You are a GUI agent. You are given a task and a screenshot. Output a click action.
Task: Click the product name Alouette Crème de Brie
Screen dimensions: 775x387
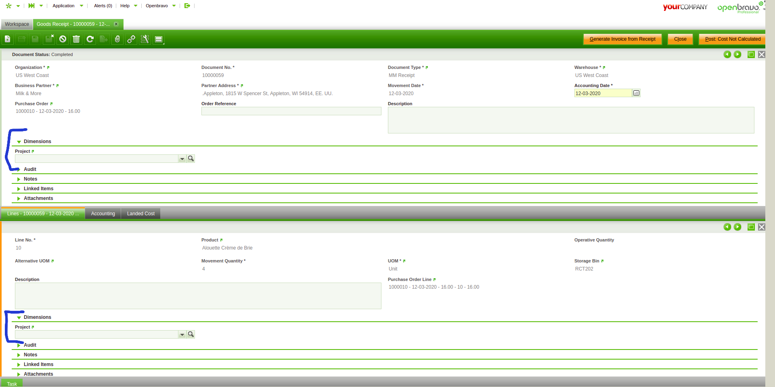(x=227, y=248)
